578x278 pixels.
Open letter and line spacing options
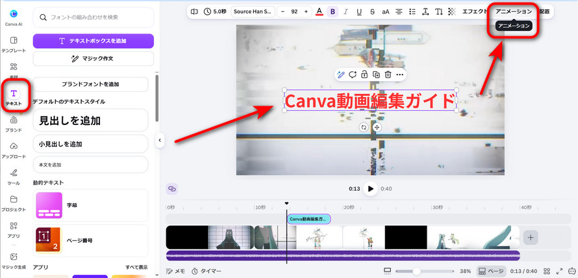(425, 12)
